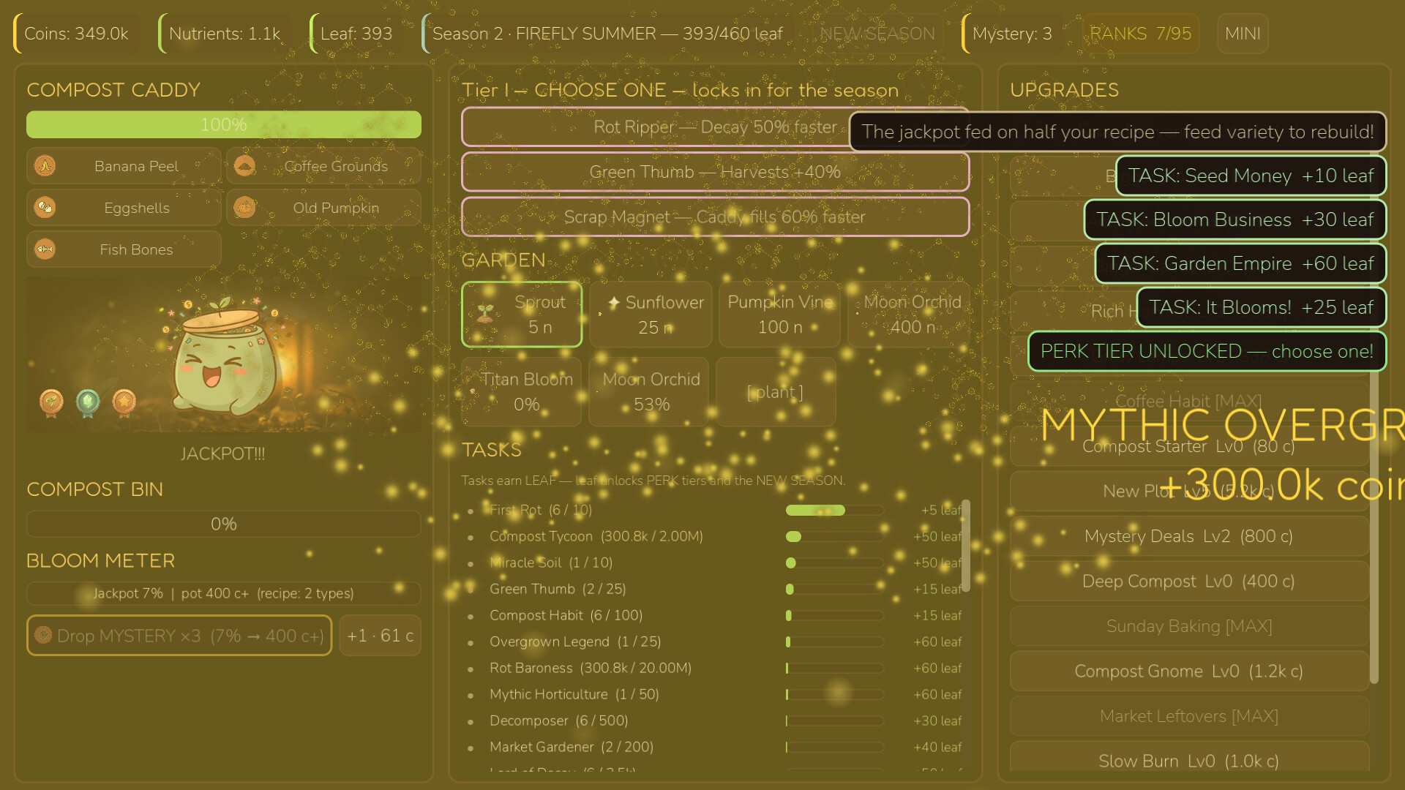Click the 'JACKPOT!!!' label

tap(223, 454)
